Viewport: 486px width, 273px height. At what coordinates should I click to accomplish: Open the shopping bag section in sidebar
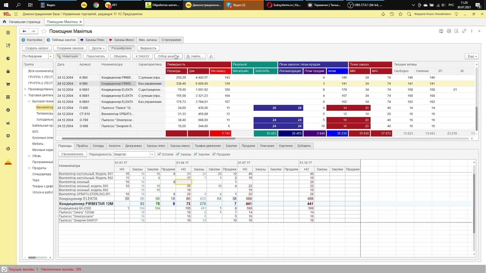[x=8, y=71]
